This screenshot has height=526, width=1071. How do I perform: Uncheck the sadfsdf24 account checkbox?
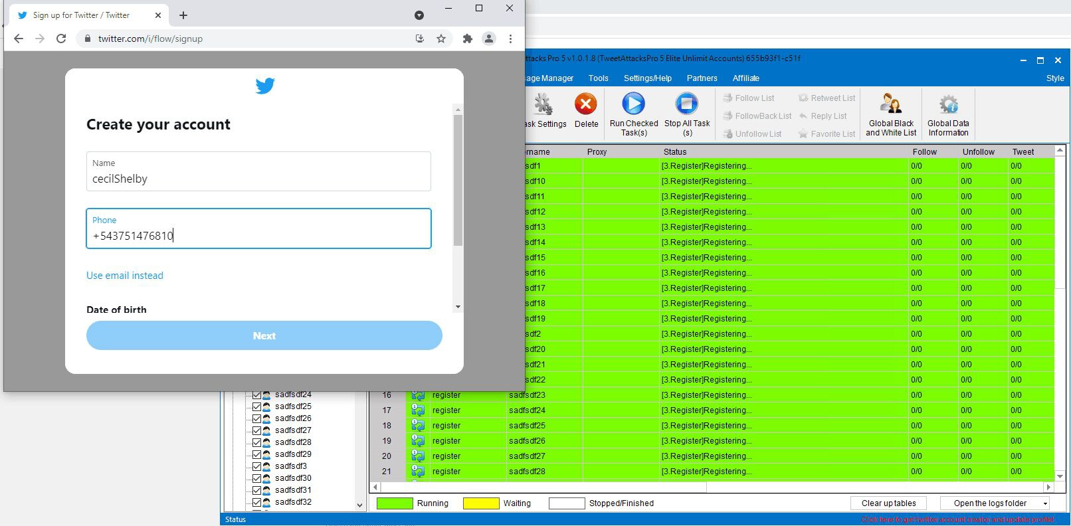[x=256, y=394]
